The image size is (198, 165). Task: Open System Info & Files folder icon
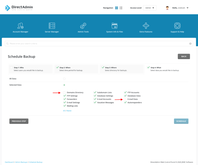click(115, 26)
